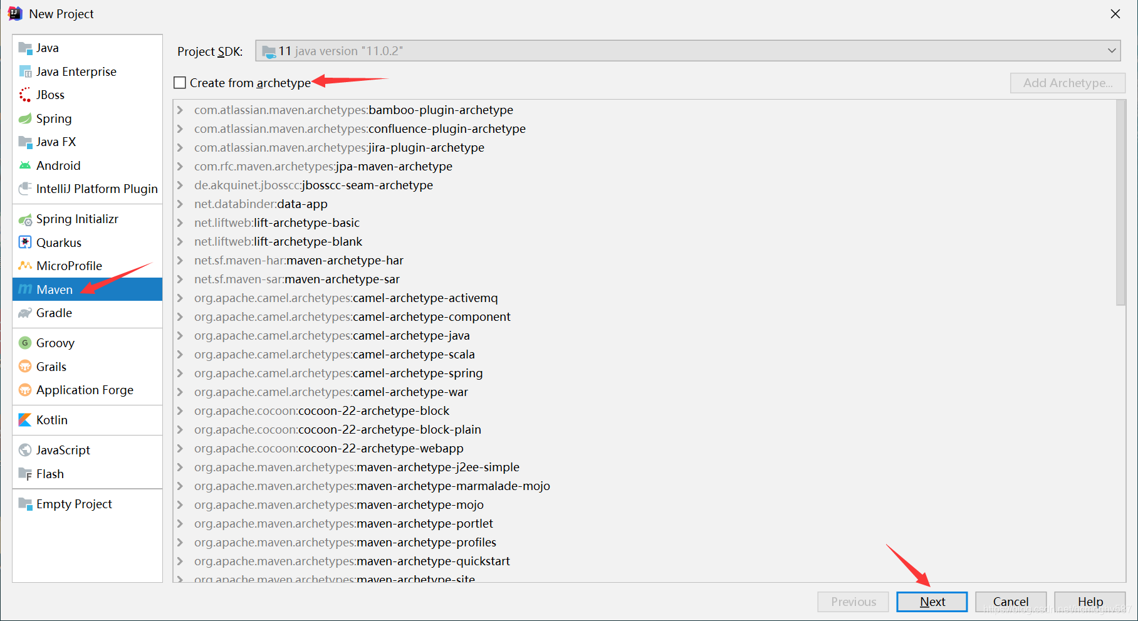Select camel-archetype-java row
Screen dimensions: 1138x621
(644, 336)
